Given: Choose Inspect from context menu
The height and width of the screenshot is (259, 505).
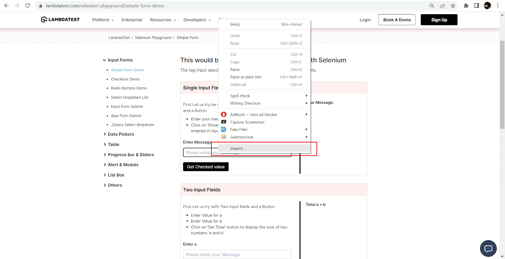Looking at the screenshot, I should coord(264,148).
